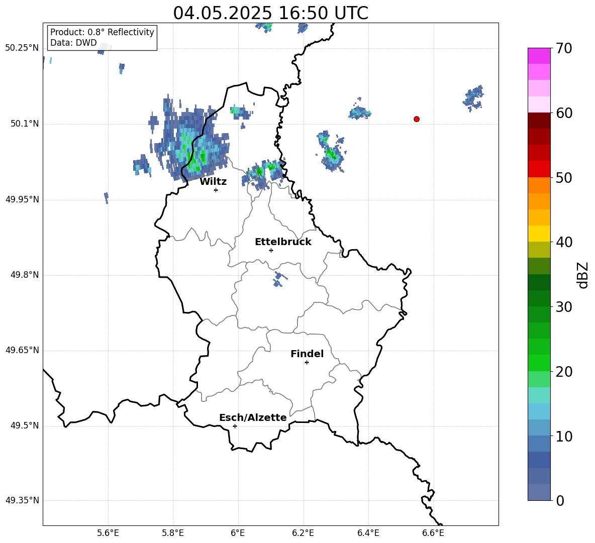Click the 50.25°N latitude label
Image resolution: width=595 pixels, height=543 pixels.
(x=22, y=48)
